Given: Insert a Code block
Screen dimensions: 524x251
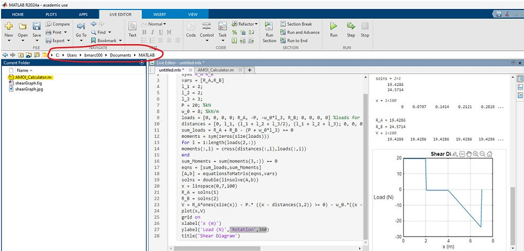Looking at the screenshot, I should (x=191, y=30).
